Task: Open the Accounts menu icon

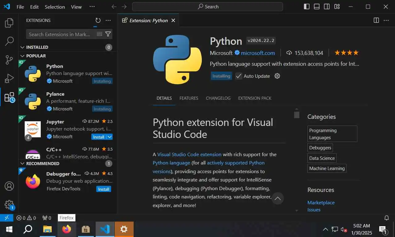Action: 9,186
